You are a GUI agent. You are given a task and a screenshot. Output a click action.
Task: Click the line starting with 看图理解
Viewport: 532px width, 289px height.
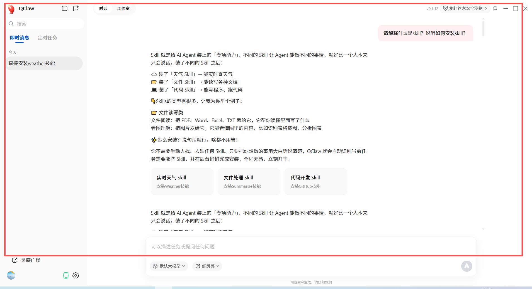pyautogui.click(x=236, y=128)
